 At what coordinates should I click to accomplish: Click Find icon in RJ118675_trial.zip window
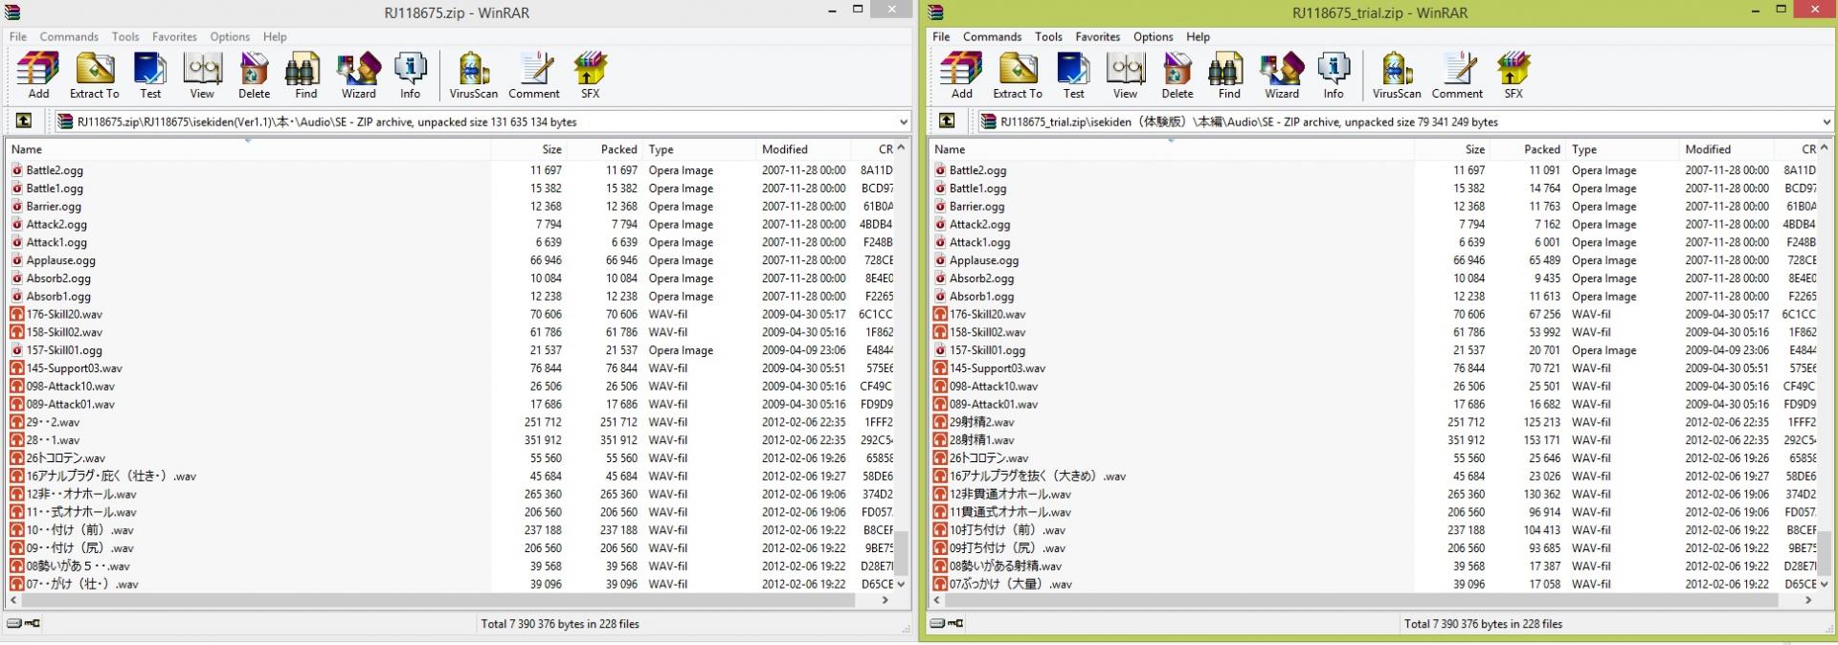tap(1228, 76)
